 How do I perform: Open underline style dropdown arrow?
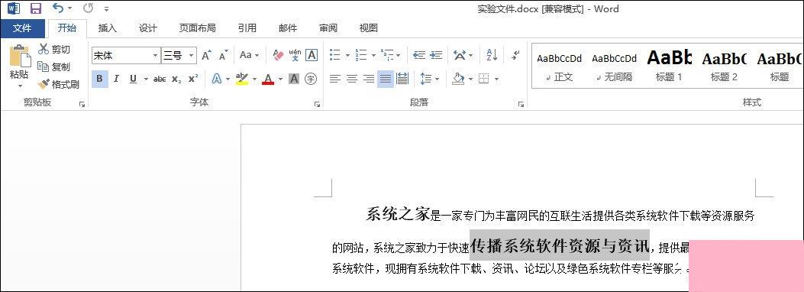pyautogui.click(x=146, y=79)
